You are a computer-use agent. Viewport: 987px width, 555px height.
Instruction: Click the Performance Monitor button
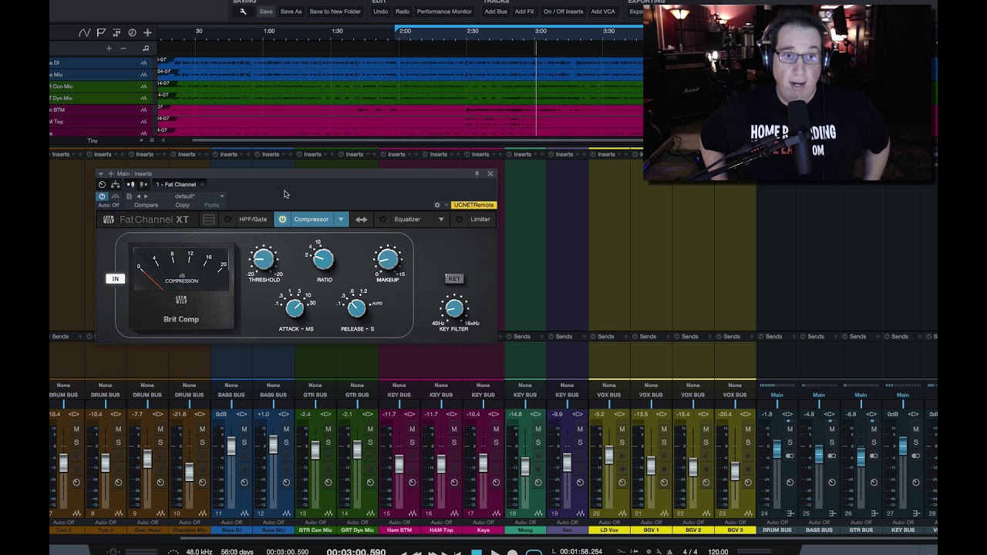[445, 12]
